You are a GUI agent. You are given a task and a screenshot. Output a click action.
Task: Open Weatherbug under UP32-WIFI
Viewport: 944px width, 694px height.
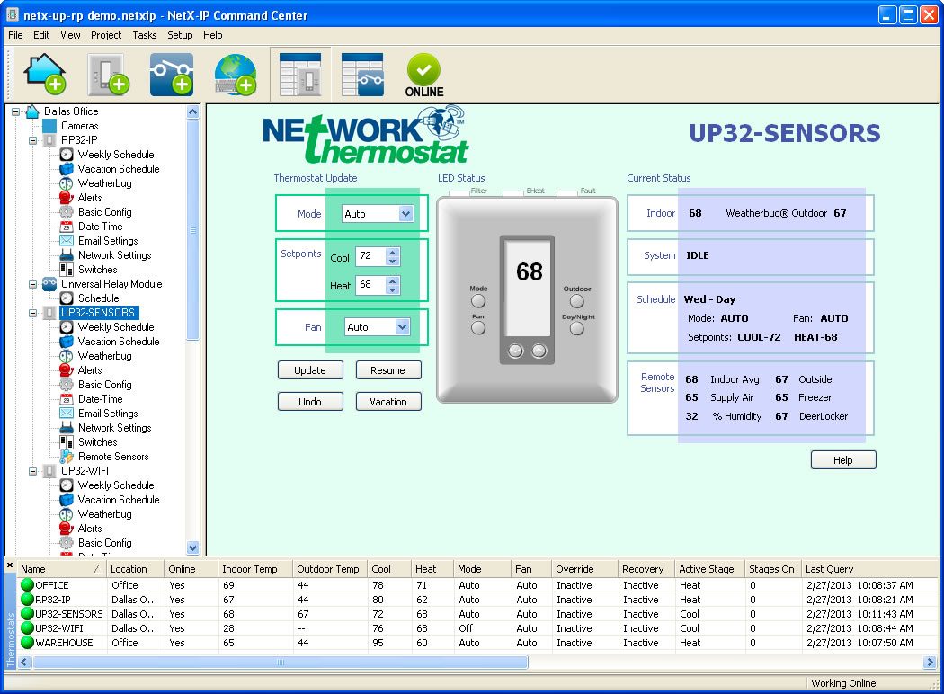point(105,514)
